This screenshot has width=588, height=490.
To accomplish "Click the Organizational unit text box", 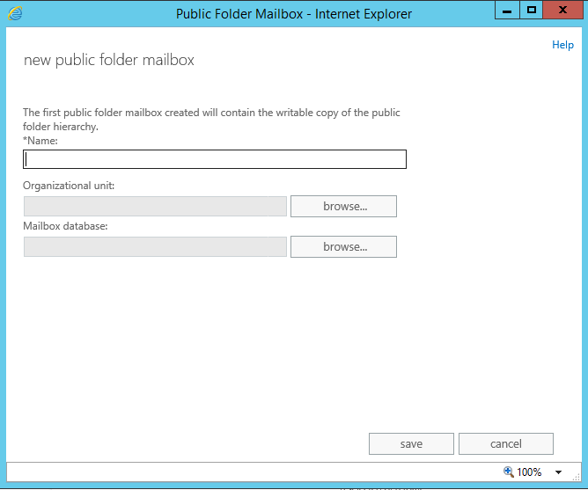I will click(x=155, y=206).
